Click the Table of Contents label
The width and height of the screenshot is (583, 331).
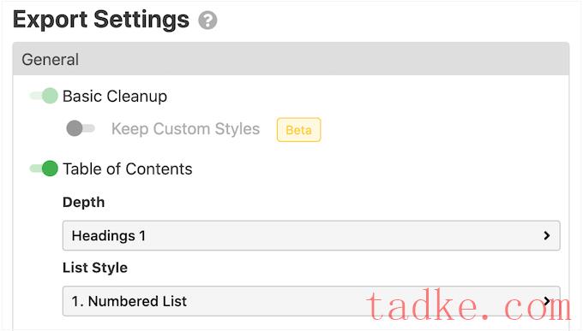pos(128,168)
